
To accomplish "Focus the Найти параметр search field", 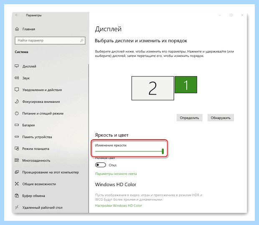I will click(50, 41).
